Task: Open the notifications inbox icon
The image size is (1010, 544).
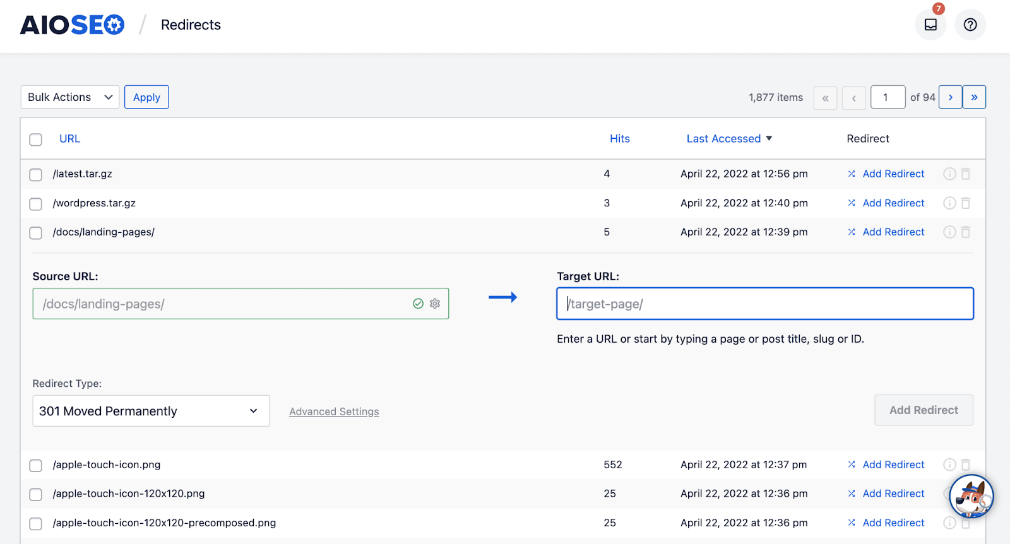Action: pyautogui.click(x=930, y=25)
